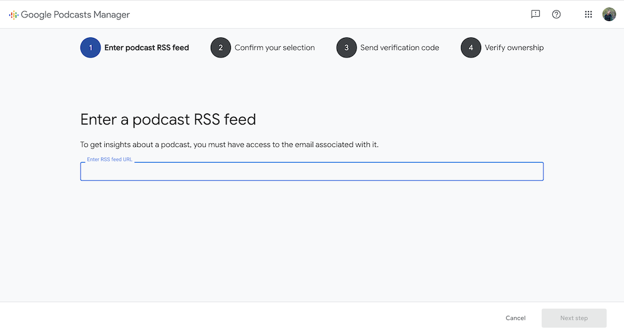Viewport: 624px width, 332px height.
Task: Click the 'Google Podcasts Manager' title text
Action: (76, 15)
